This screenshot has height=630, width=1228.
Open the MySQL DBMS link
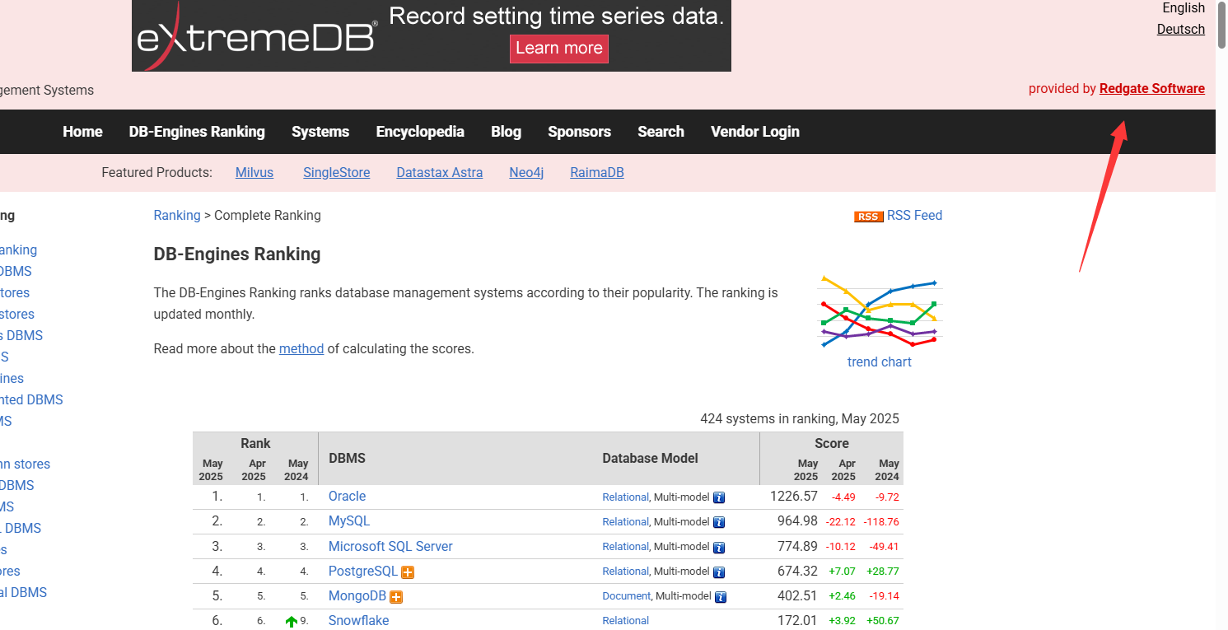(x=349, y=521)
